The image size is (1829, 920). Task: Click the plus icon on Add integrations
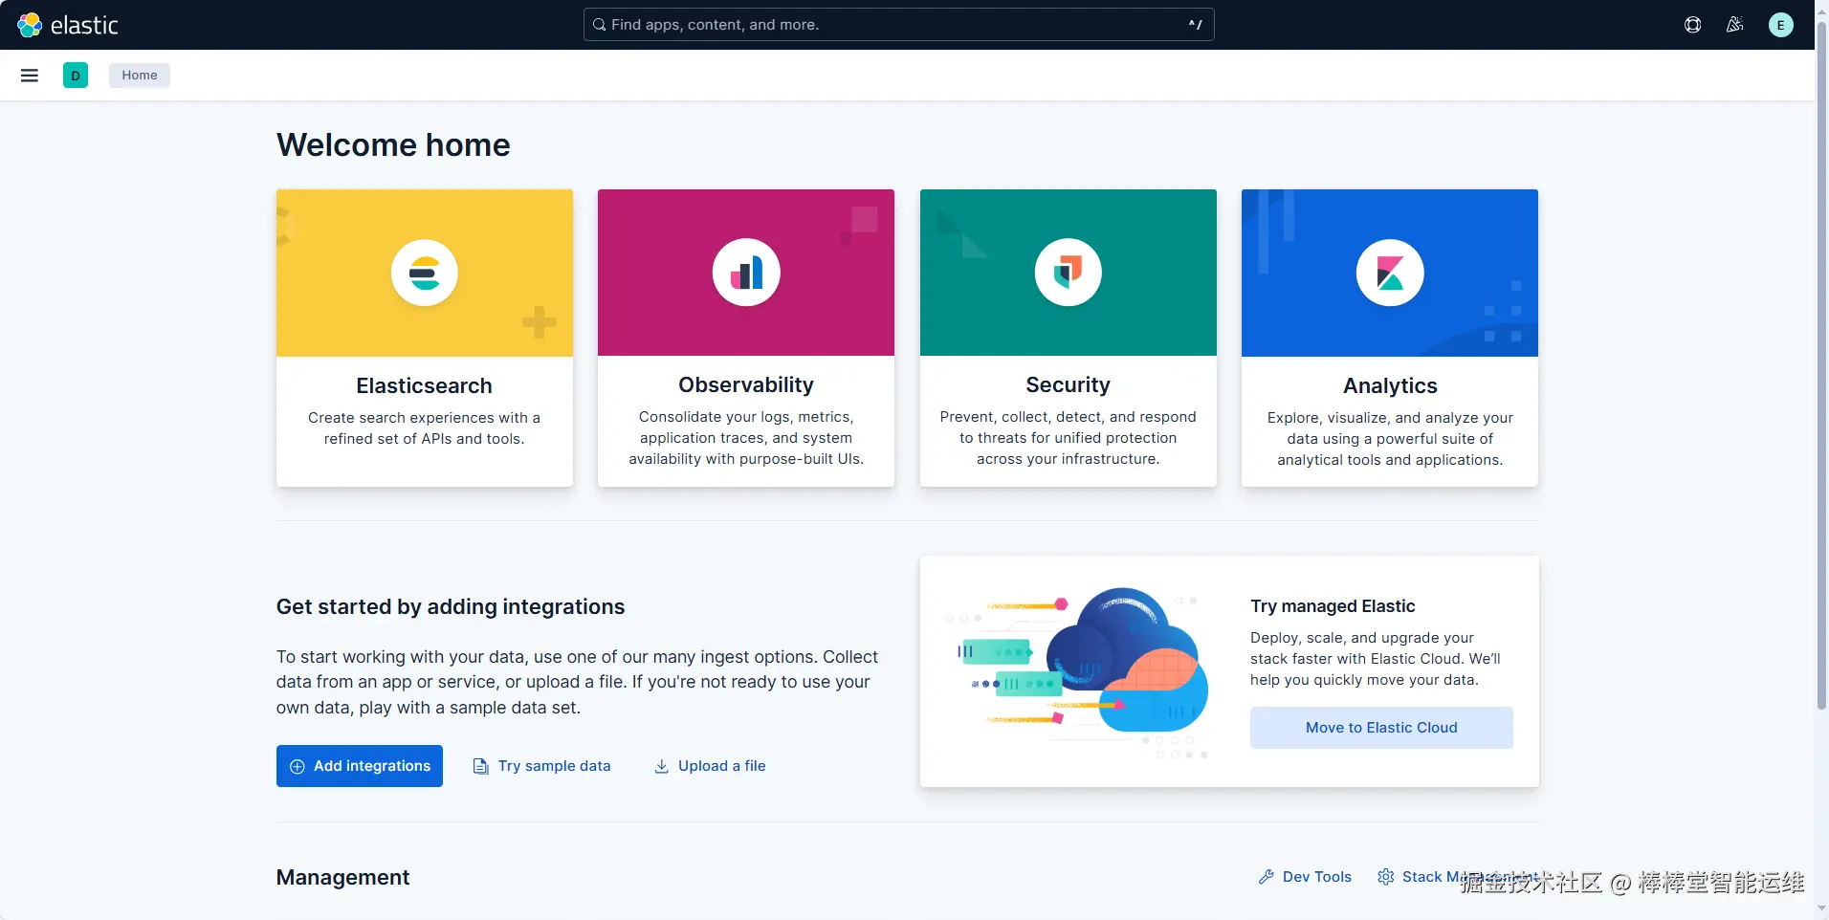[x=297, y=766]
